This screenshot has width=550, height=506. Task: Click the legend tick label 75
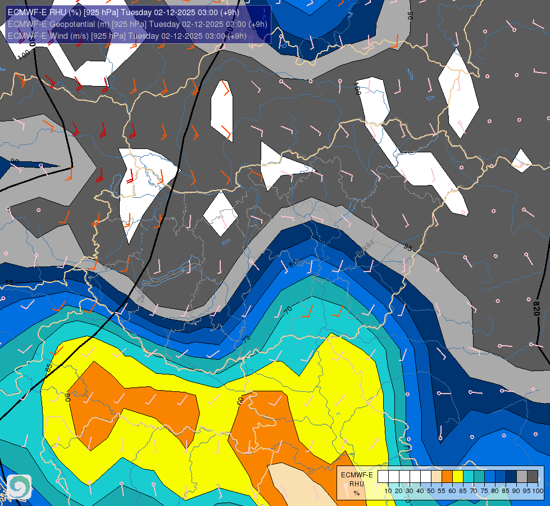(484, 491)
